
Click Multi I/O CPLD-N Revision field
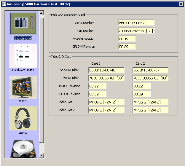pyautogui.click(x=127, y=47)
